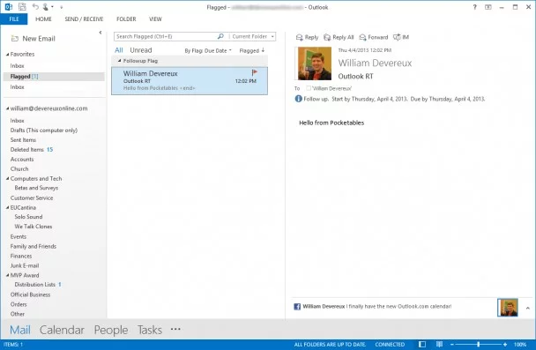Open the Drafts (This computer only) folder
The image size is (536, 350).
pos(44,130)
